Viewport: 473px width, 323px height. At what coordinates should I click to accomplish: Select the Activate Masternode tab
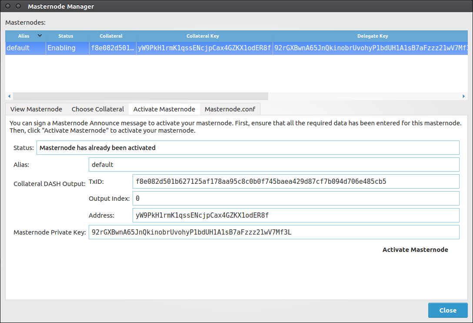coord(164,109)
